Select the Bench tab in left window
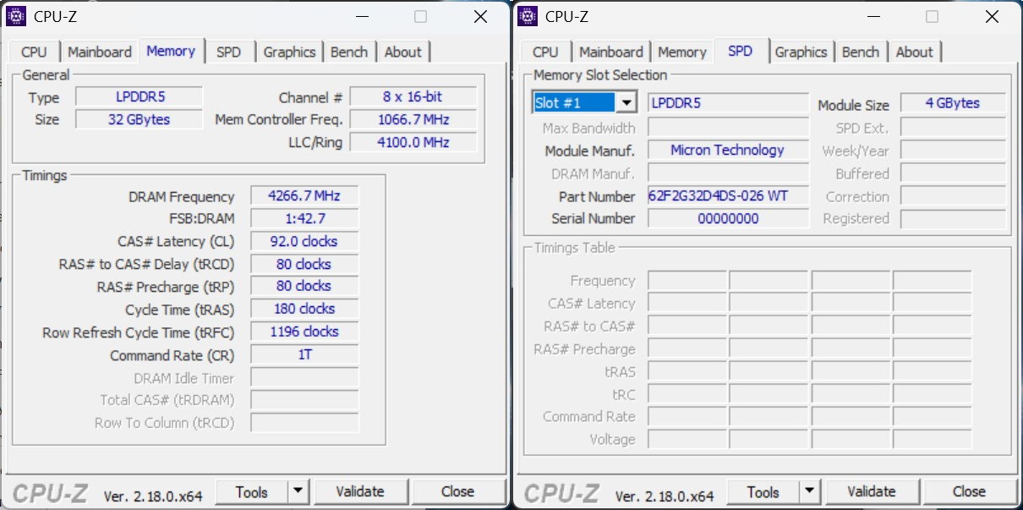This screenshot has width=1023, height=510. [x=349, y=52]
